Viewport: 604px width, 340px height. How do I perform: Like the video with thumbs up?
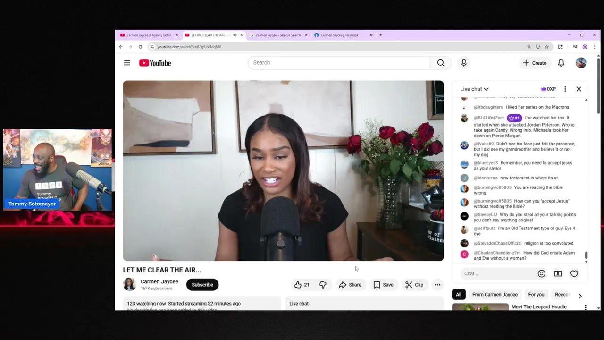click(x=302, y=285)
